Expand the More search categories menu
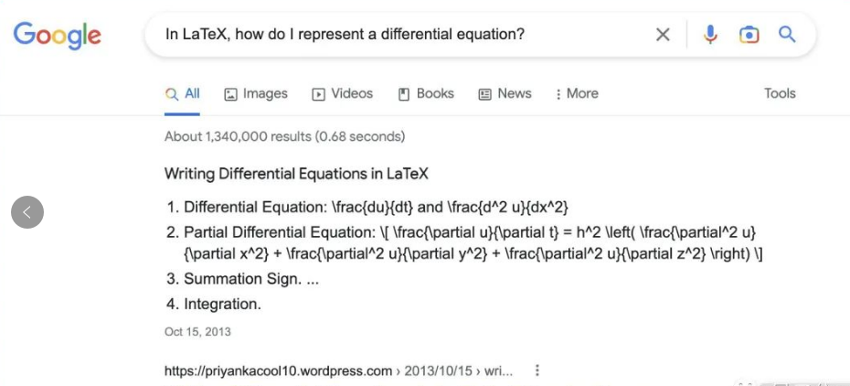The image size is (850, 386). pos(577,94)
